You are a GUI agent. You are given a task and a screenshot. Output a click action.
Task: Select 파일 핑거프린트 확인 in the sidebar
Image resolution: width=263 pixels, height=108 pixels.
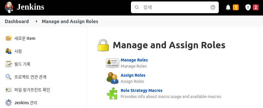pyautogui.click(x=32, y=90)
